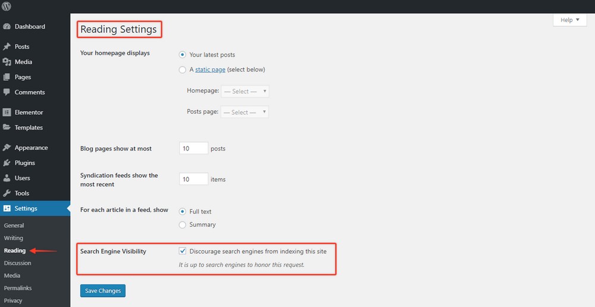Click Save Changes button
The height and width of the screenshot is (307, 595).
103,291
